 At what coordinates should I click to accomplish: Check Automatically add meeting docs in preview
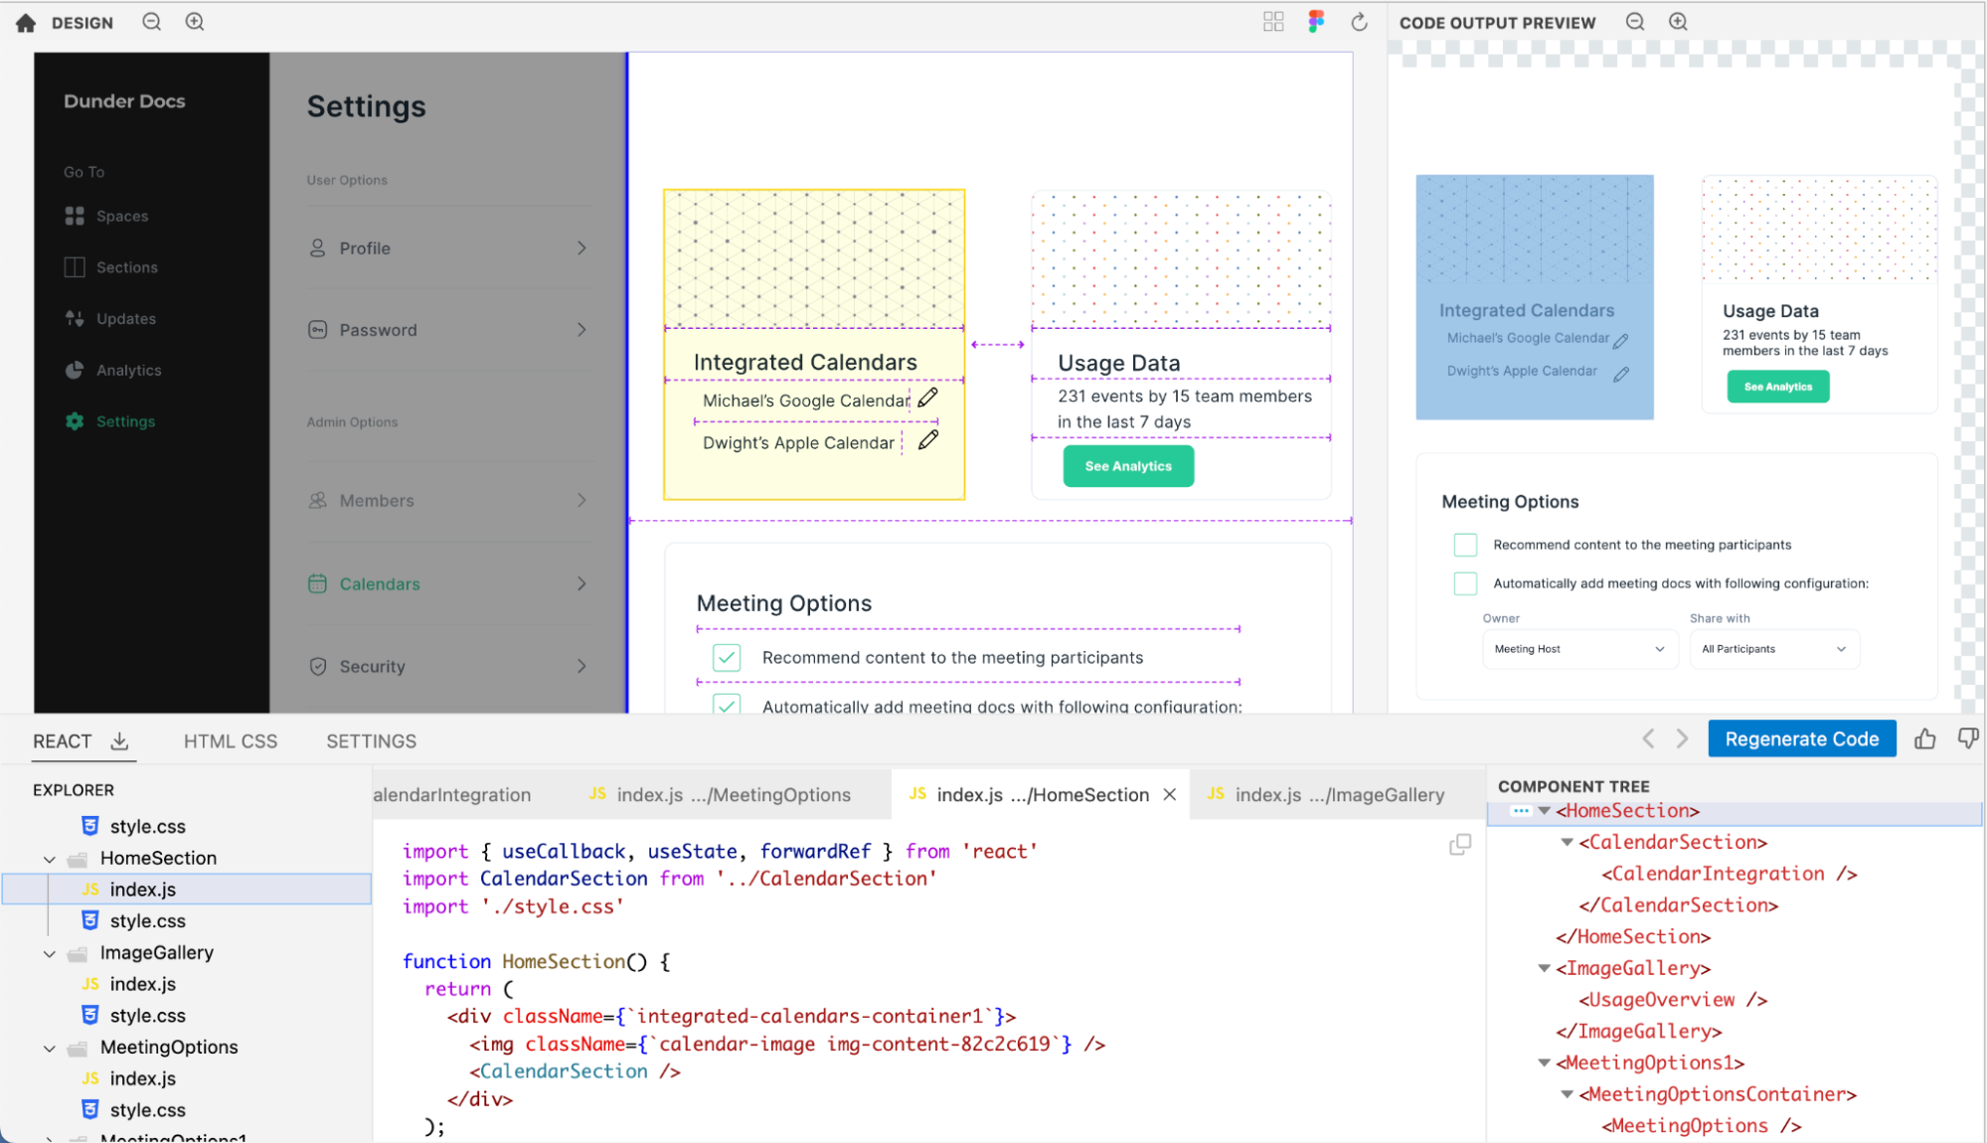[x=1465, y=583]
